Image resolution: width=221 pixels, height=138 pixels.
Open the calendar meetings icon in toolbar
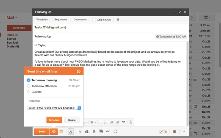coord(61,132)
